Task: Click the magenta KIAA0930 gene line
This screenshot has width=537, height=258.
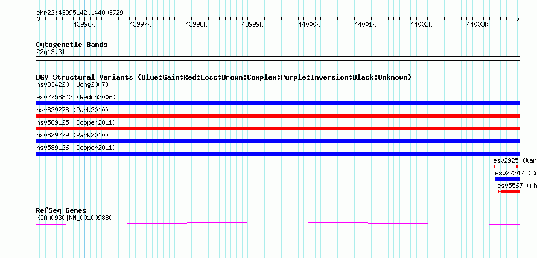Action: point(278,224)
